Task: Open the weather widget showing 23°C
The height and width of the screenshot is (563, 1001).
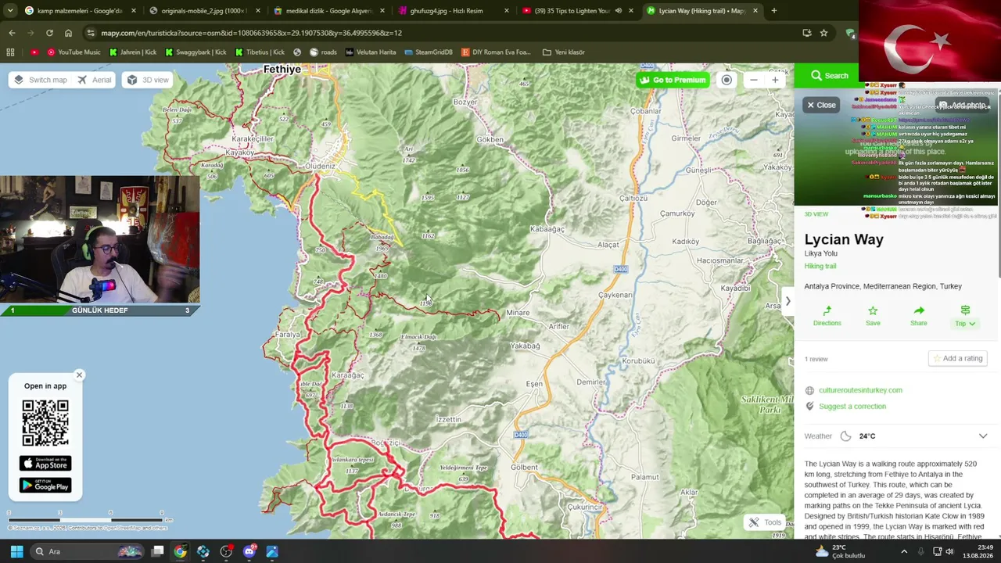Action: point(841,551)
